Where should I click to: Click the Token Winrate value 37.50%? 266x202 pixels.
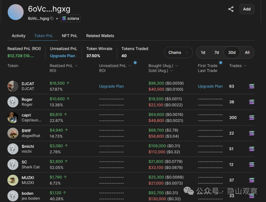93,56
